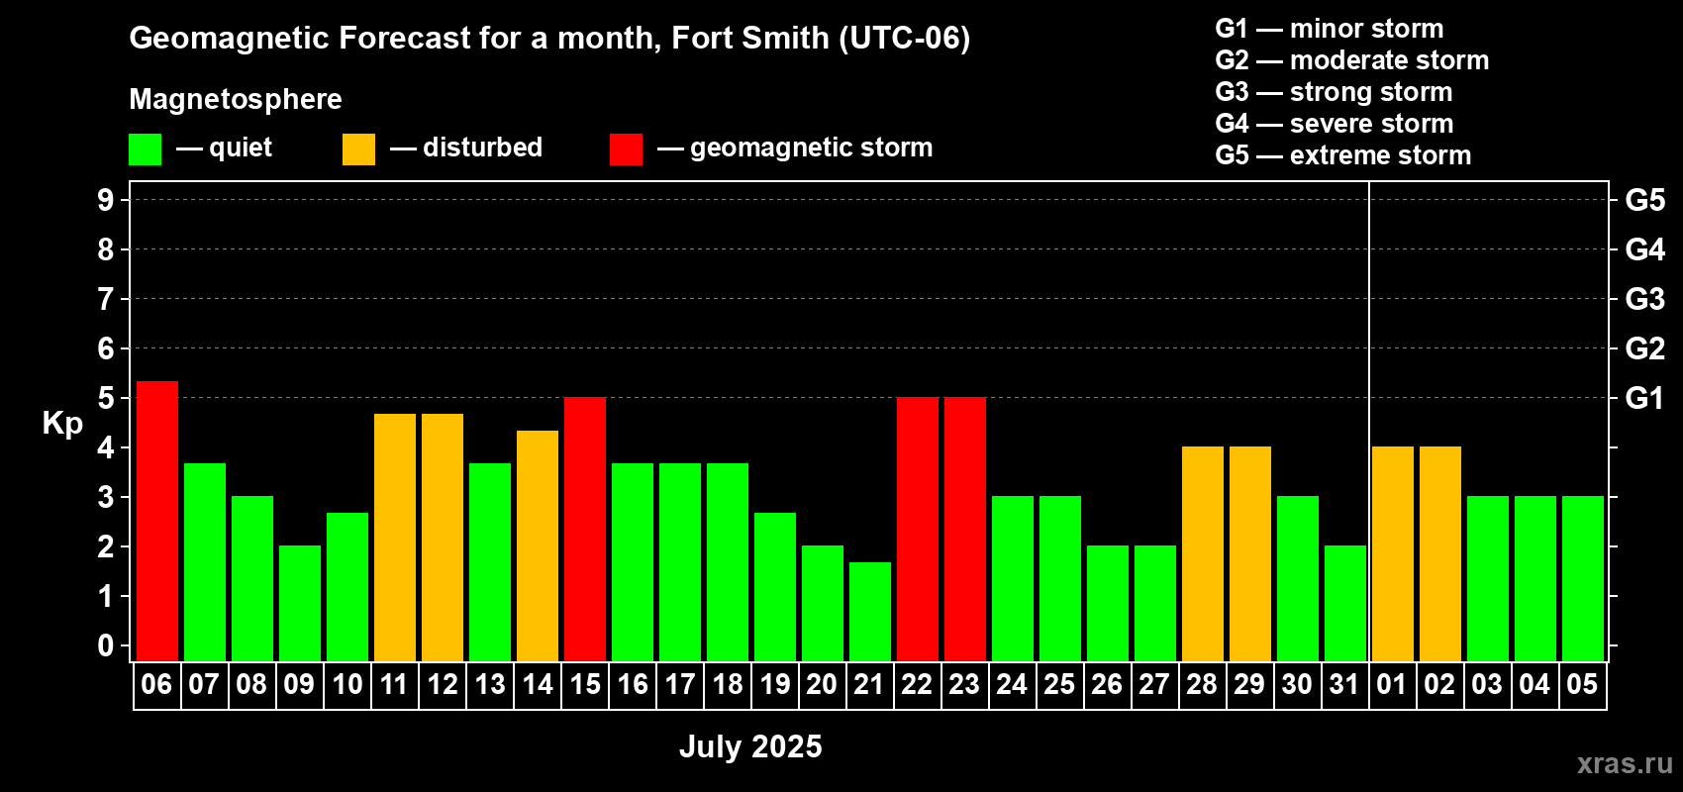Click the orange bar for day 29

click(x=1250, y=553)
